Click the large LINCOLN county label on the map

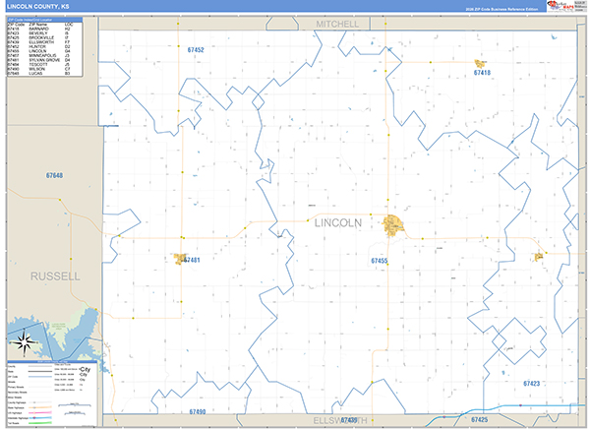338,223
